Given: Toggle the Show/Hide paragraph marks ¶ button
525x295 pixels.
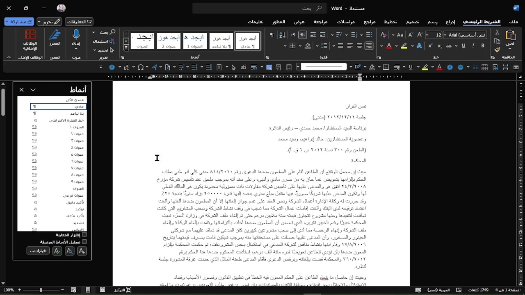Looking at the screenshot, I should point(272,35).
